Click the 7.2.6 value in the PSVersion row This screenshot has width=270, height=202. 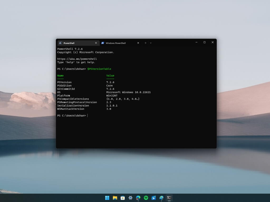[110, 82]
